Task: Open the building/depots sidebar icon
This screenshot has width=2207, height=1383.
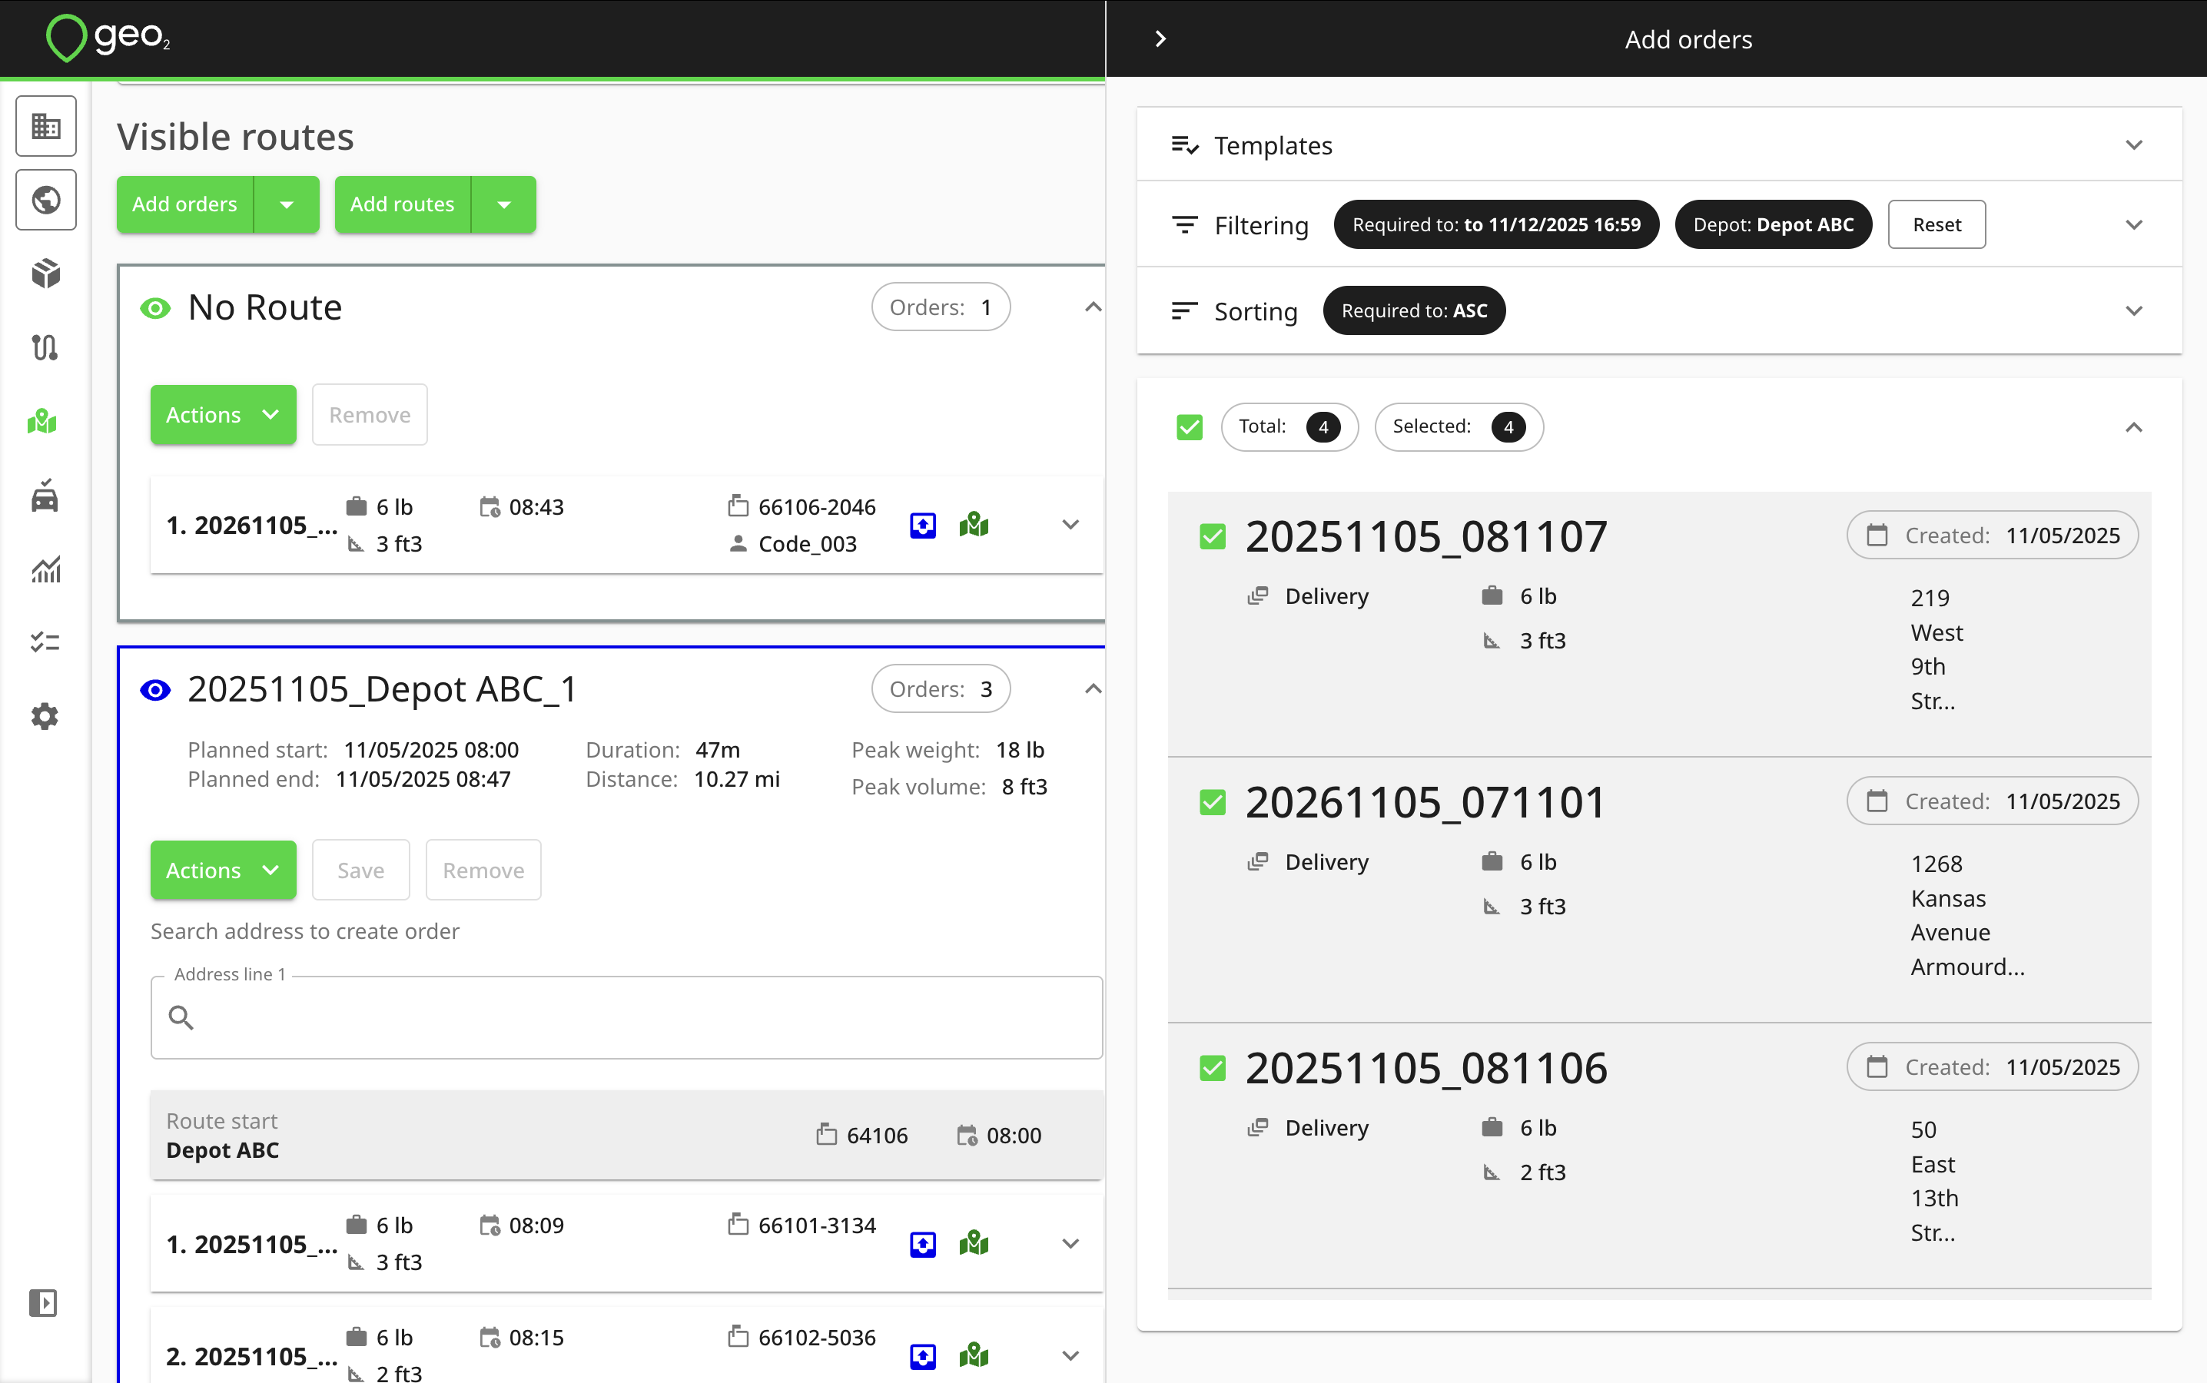Action: click(x=46, y=125)
